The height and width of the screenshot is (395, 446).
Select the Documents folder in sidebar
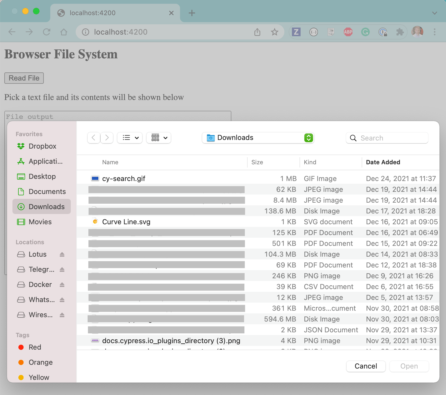(47, 192)
